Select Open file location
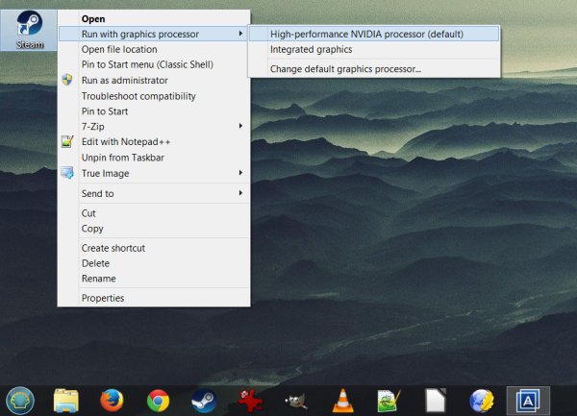577x416 pixels. (x=119, y=49)
